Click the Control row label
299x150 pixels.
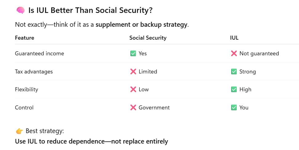[24, 108]
